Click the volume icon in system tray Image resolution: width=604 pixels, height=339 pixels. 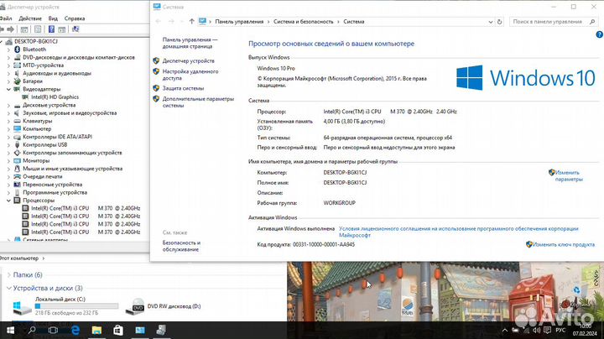537,331
